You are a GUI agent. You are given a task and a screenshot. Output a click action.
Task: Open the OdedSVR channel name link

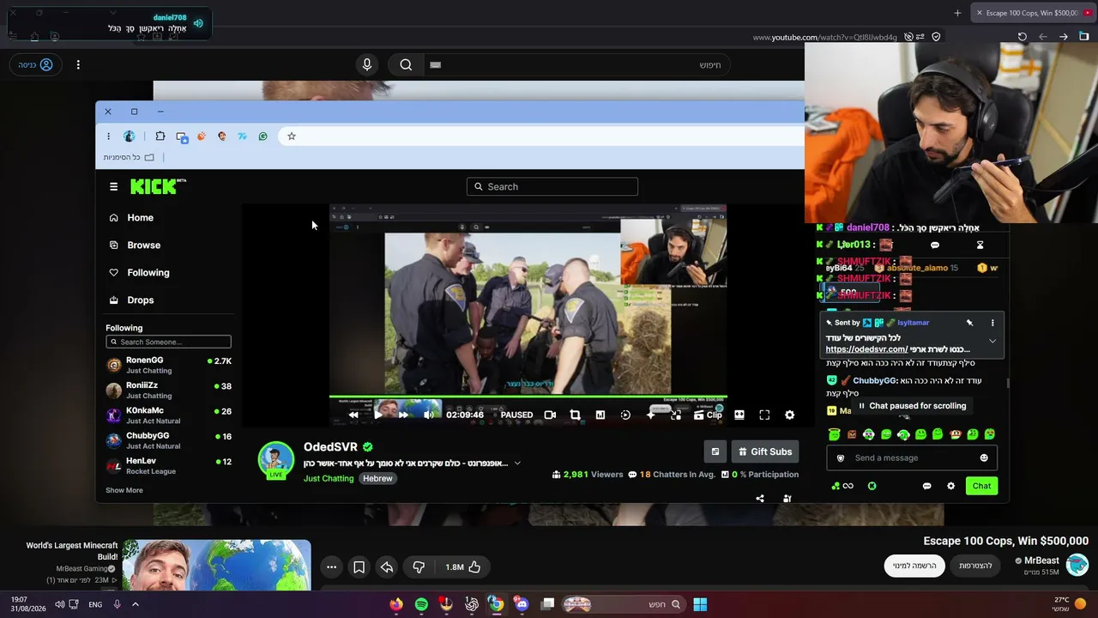click(330, 447)
